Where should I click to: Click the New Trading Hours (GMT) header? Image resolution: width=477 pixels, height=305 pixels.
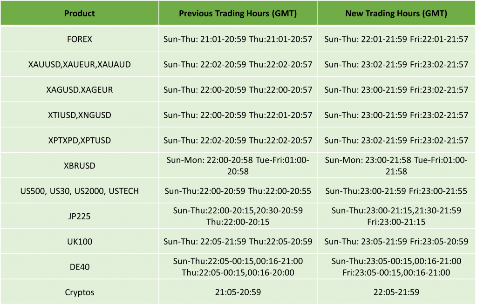[x=396, y=13]
